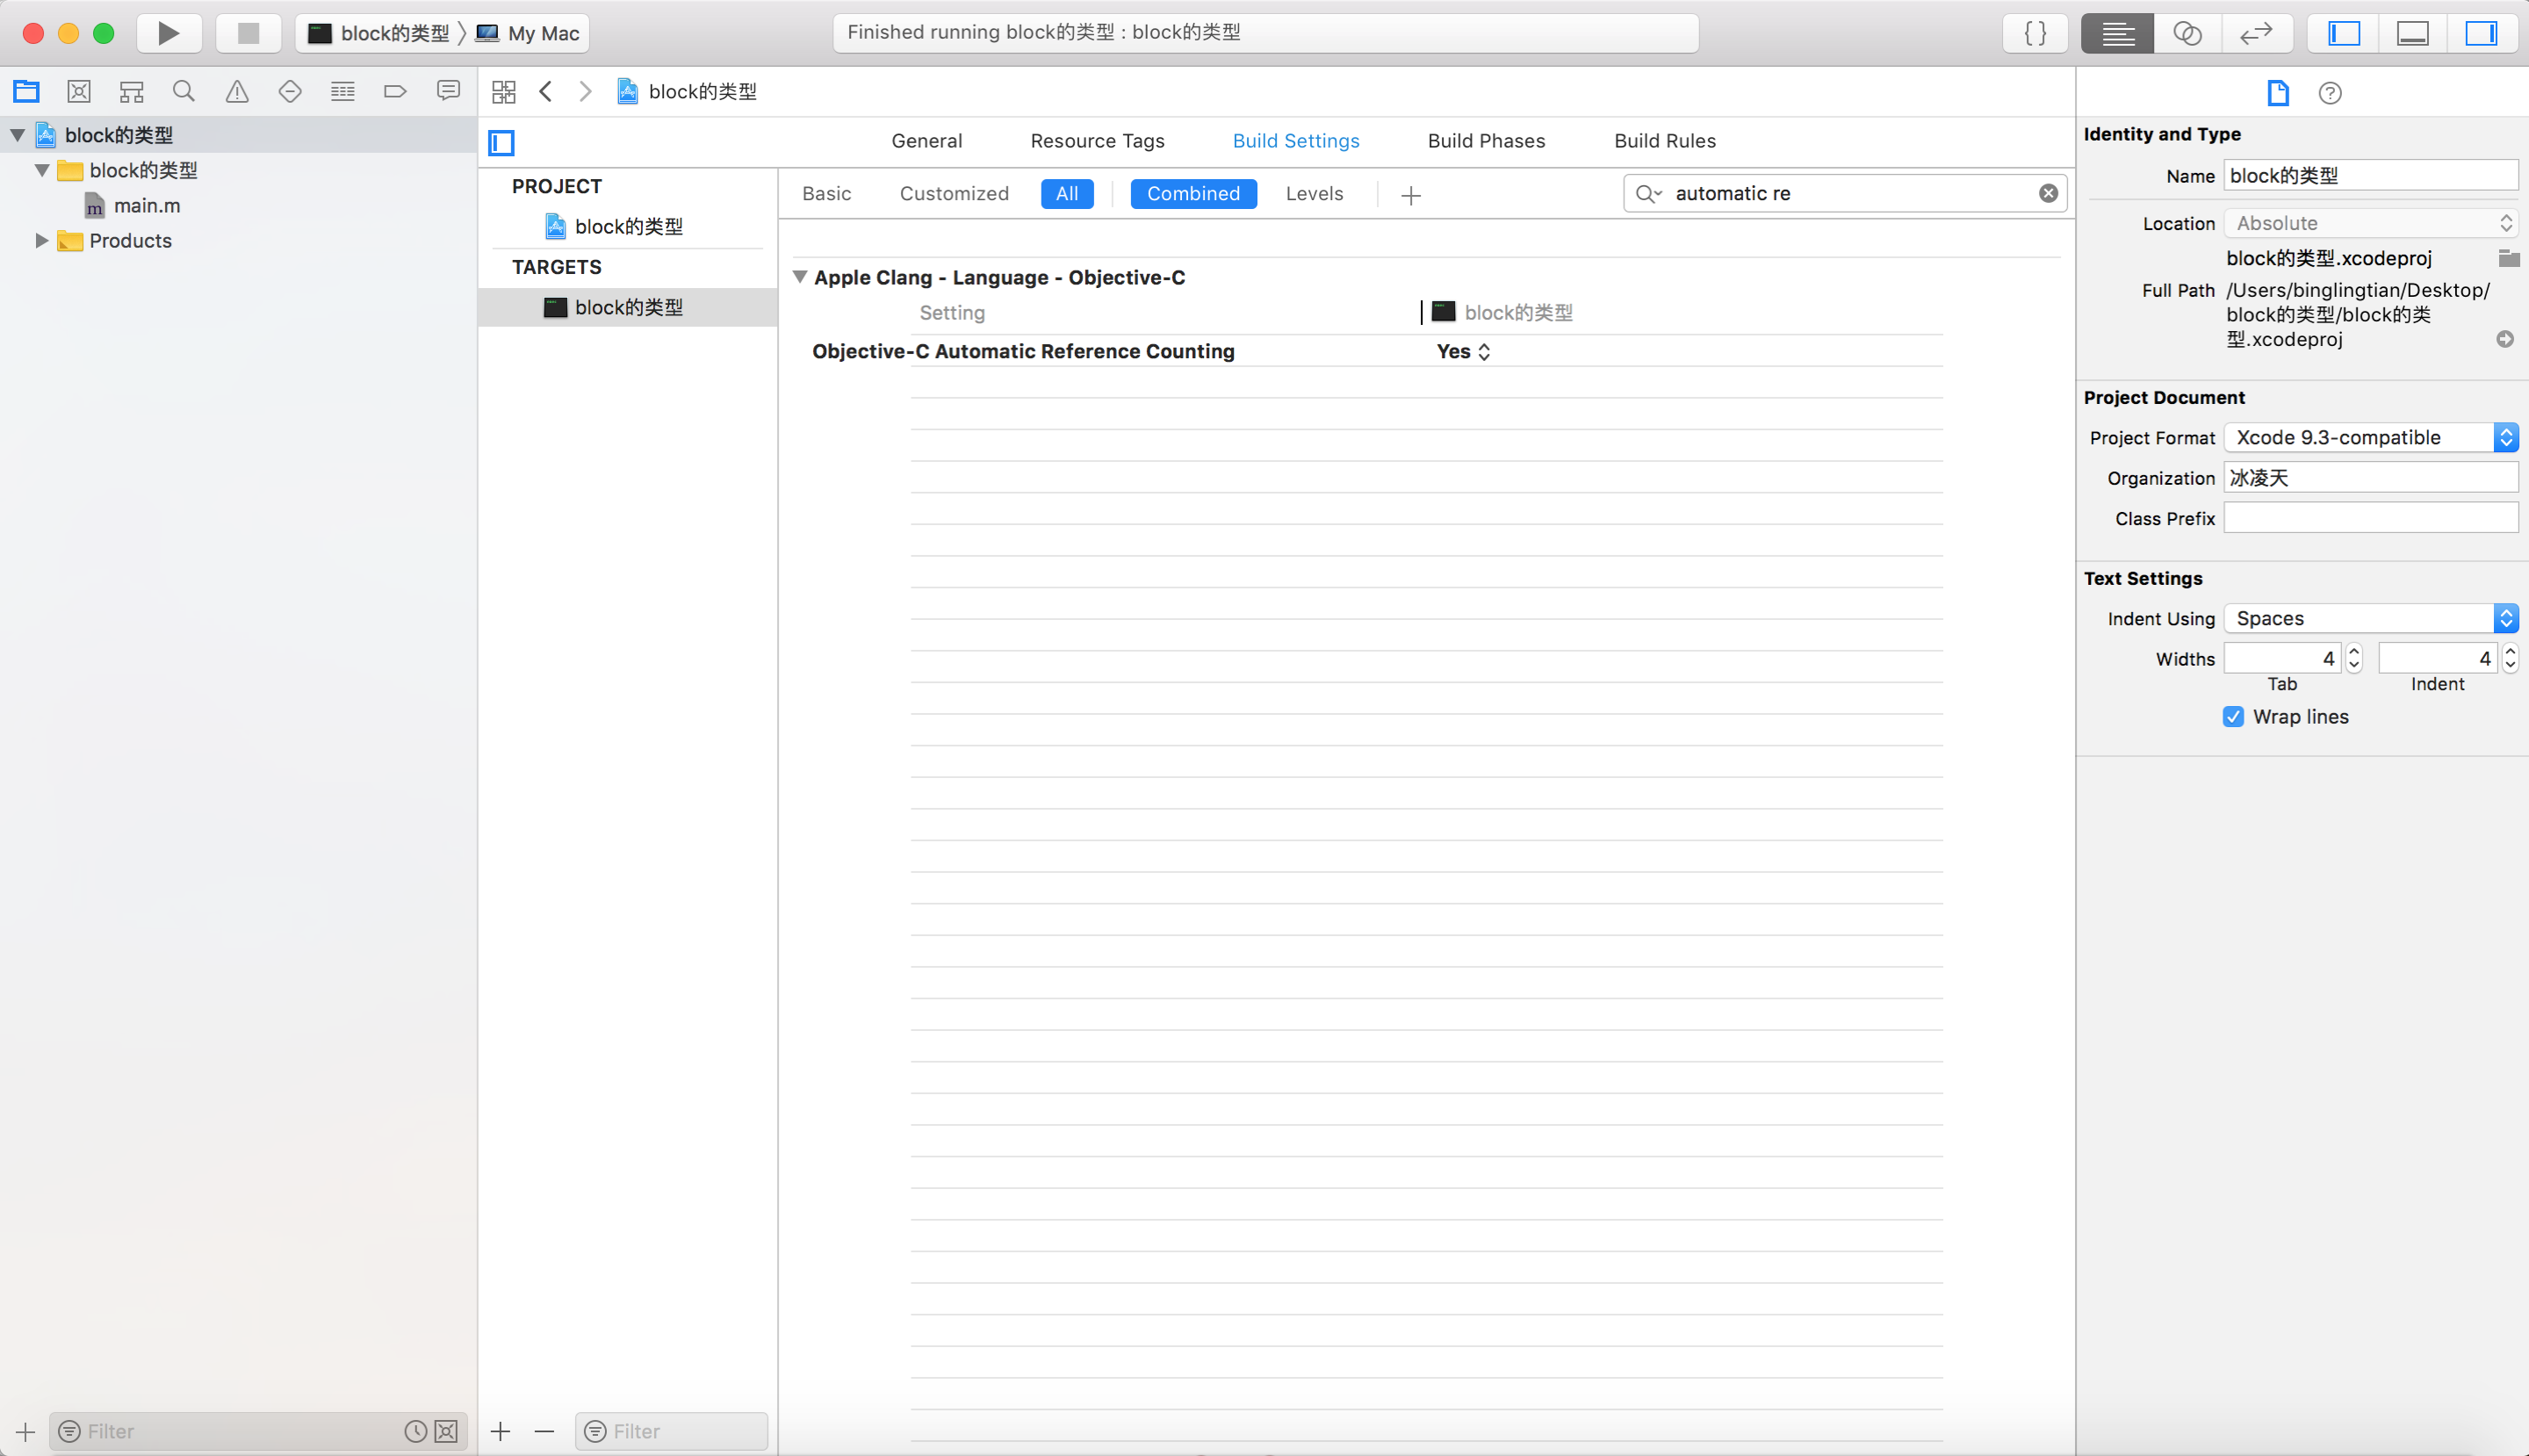Open the Find navigator magnifier icon
This screenshot has width=2529, height=1456.
click(184, 92)
